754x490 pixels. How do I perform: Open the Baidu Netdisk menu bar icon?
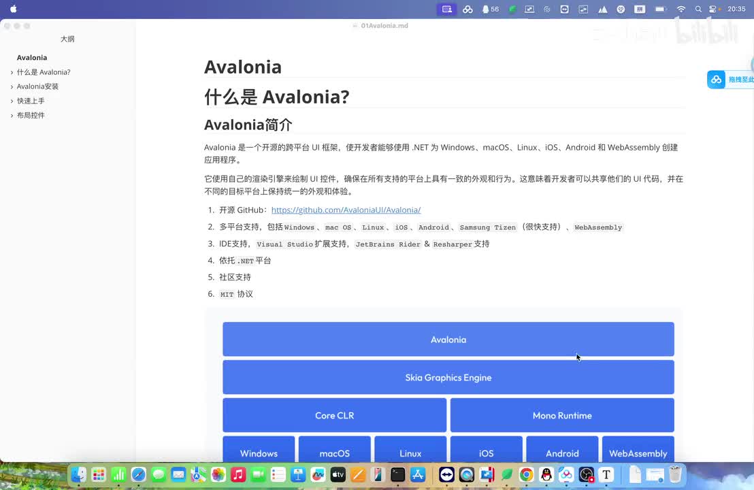(x=468, y=9)
